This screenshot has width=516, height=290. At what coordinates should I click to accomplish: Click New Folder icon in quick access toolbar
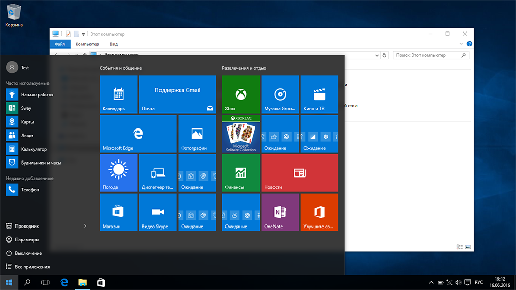click(x=76, y=34)
